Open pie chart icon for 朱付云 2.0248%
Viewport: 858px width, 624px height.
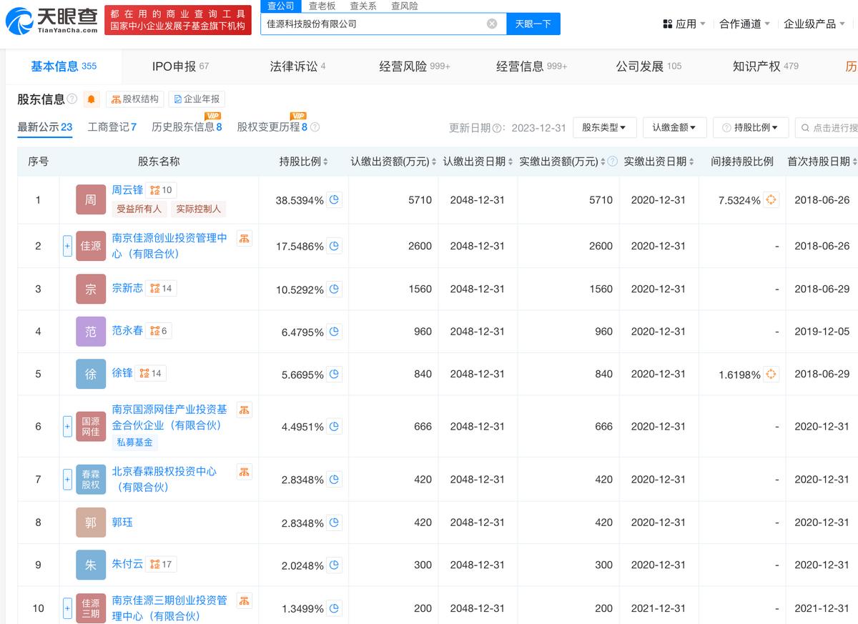click(335, 565)
